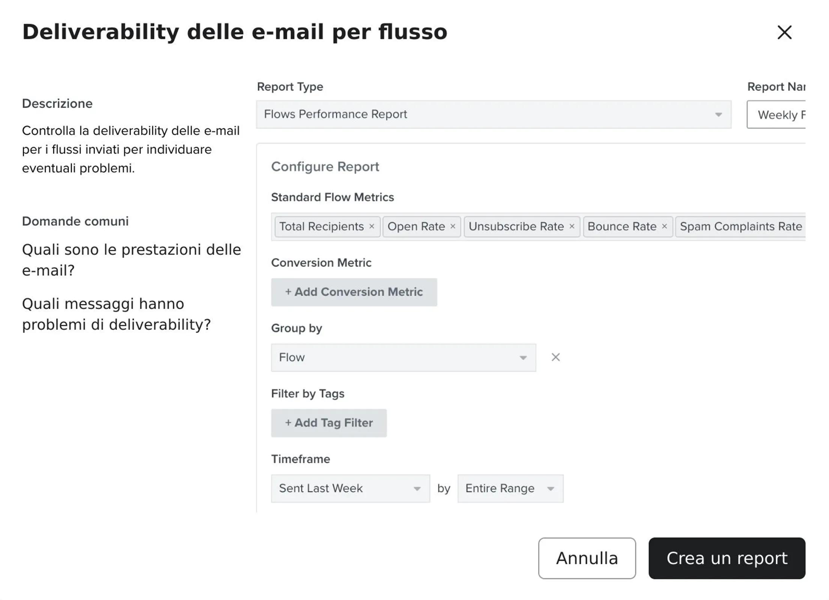Close the Deliverability delle e-mail dialog
Image resolution: width=829 pixels, height=600 pixels.
point(784,32)
